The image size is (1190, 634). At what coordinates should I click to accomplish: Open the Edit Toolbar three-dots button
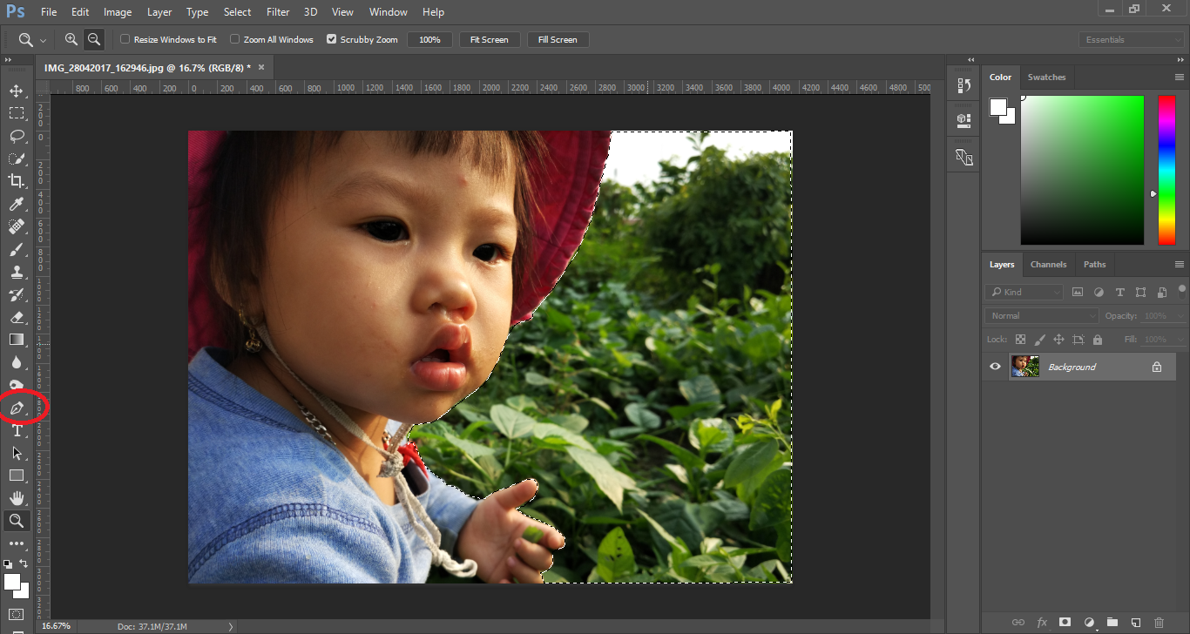click(17, 543)
